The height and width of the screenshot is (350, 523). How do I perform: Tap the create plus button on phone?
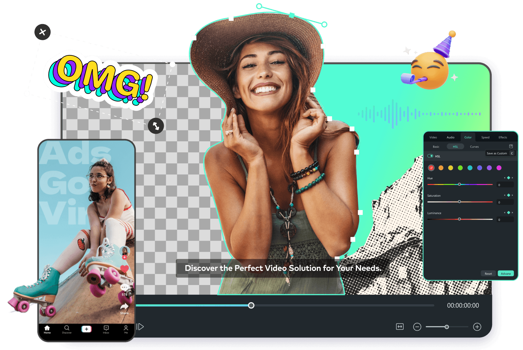pyautogui.click(x=86, y=329)
